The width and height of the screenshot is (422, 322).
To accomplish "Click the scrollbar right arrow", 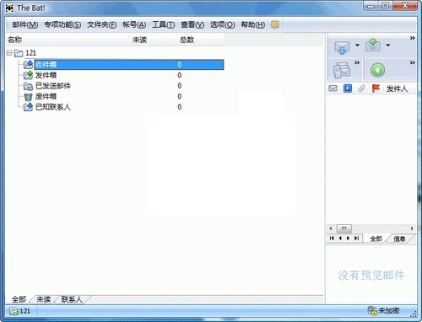I will pos(412,228).
